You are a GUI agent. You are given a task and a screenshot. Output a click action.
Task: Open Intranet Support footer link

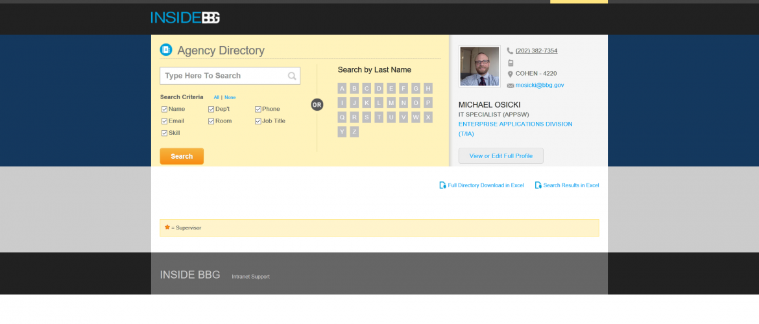point(251,277)
